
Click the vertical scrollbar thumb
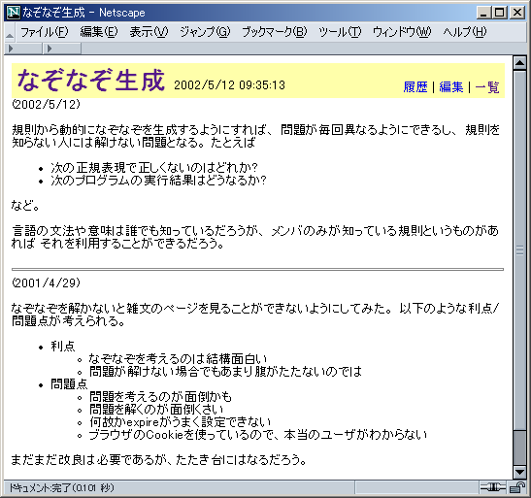click(x=519, y=250)
